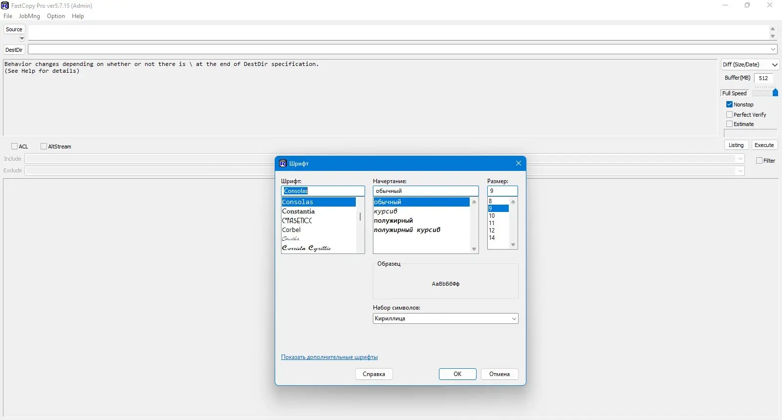This screenshot has width=782, height=420.
Task: Expand the Include filter dropdown arrow
Action: (x=740, y=159)
